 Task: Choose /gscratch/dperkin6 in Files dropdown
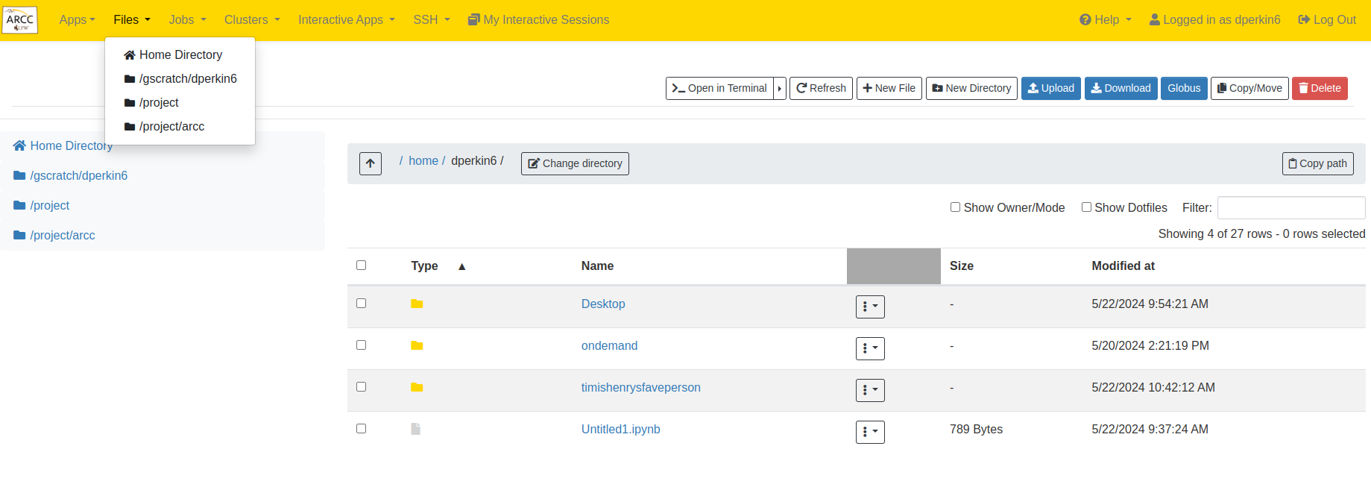180,79
